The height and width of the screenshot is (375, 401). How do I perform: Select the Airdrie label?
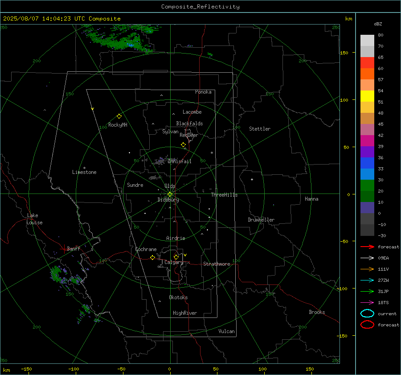coord(176,238)
